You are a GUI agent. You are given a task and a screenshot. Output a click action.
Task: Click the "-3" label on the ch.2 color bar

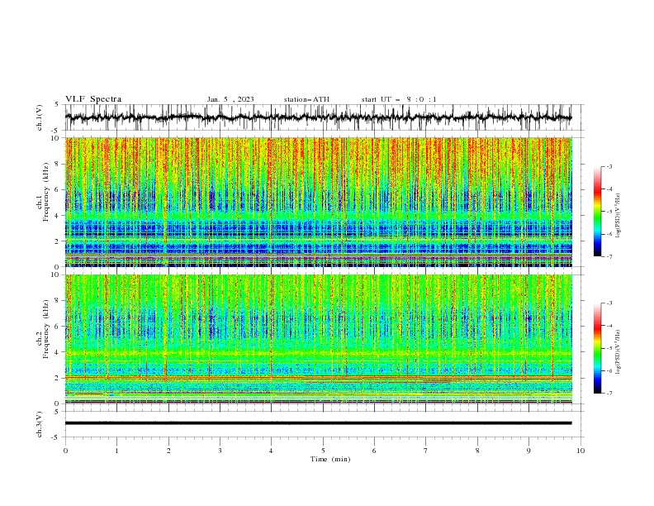[609, 303]
